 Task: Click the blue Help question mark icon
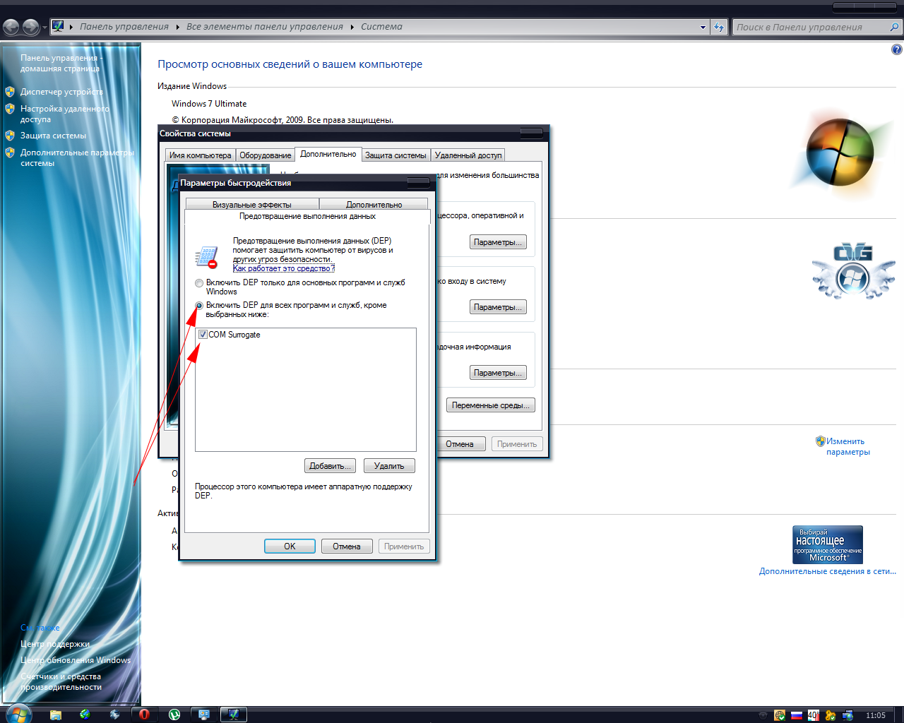pyautogui.click(x=896, y=49)
